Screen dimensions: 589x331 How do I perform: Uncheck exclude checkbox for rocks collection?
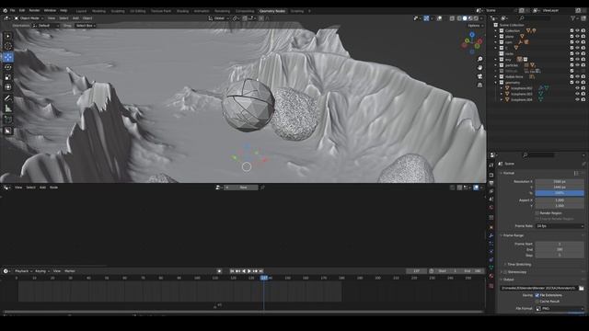(x=572, y=53)
